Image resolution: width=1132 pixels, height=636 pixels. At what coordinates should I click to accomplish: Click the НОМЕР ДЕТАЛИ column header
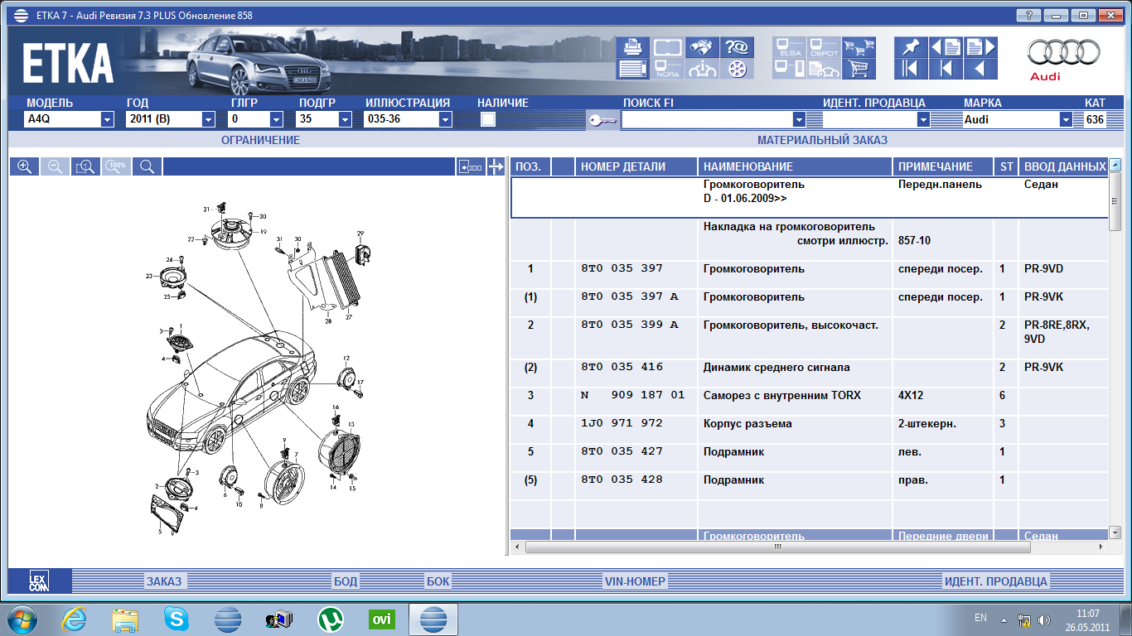click(x=636, y=166)
